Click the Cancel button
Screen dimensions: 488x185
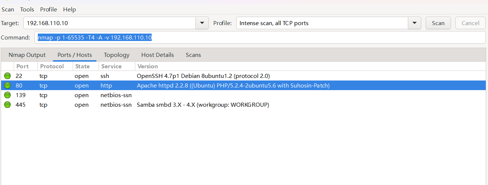[470, 23]
